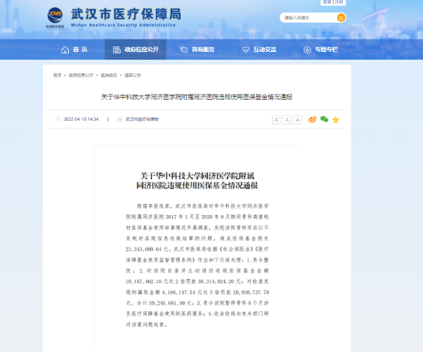Open the 登录 login link
Viewport: 423px width, 352px height.
327,2
